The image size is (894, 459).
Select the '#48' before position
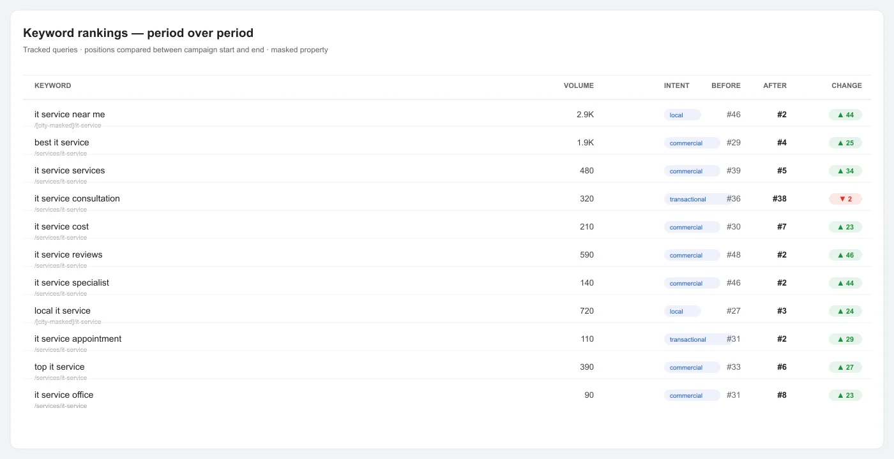(734, 254)
